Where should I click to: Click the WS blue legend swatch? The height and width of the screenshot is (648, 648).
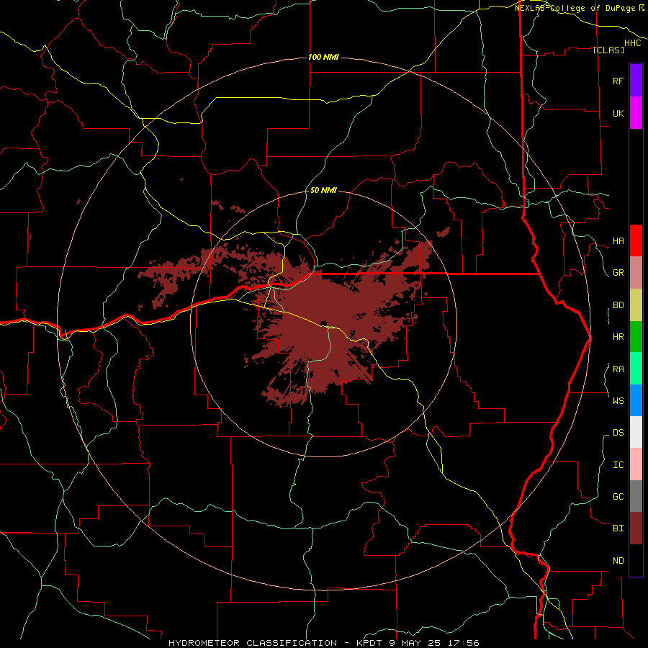point(636,400)
